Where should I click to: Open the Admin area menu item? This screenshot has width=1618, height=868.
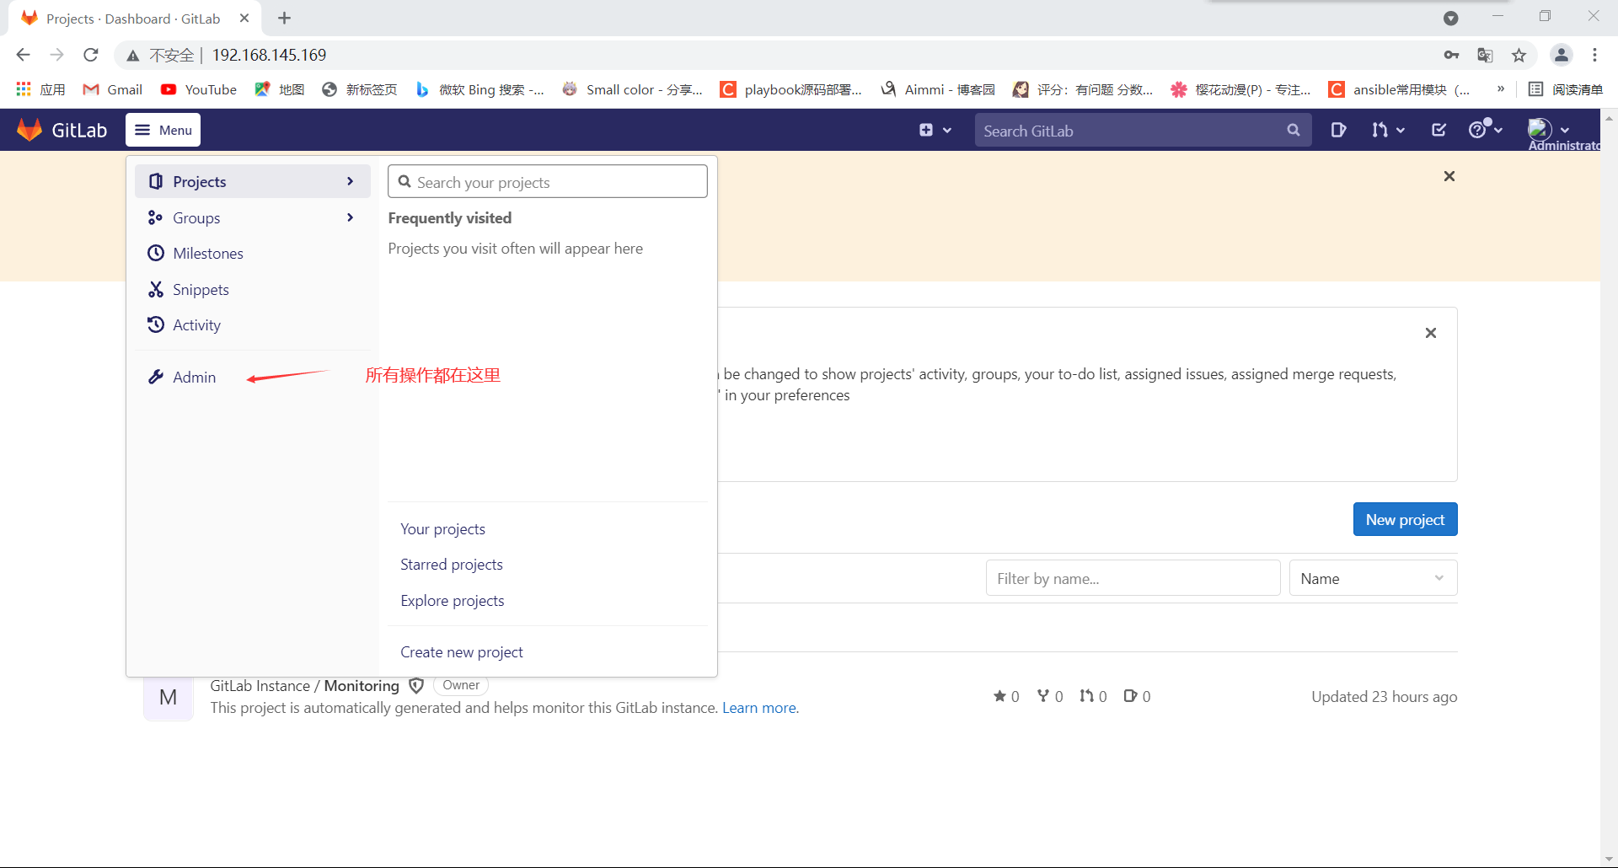253,377
